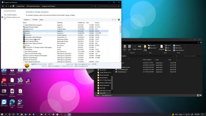Open the Organize dropdown menu
This screenshot has width=206, height=116.
click(x=27, y=20)
